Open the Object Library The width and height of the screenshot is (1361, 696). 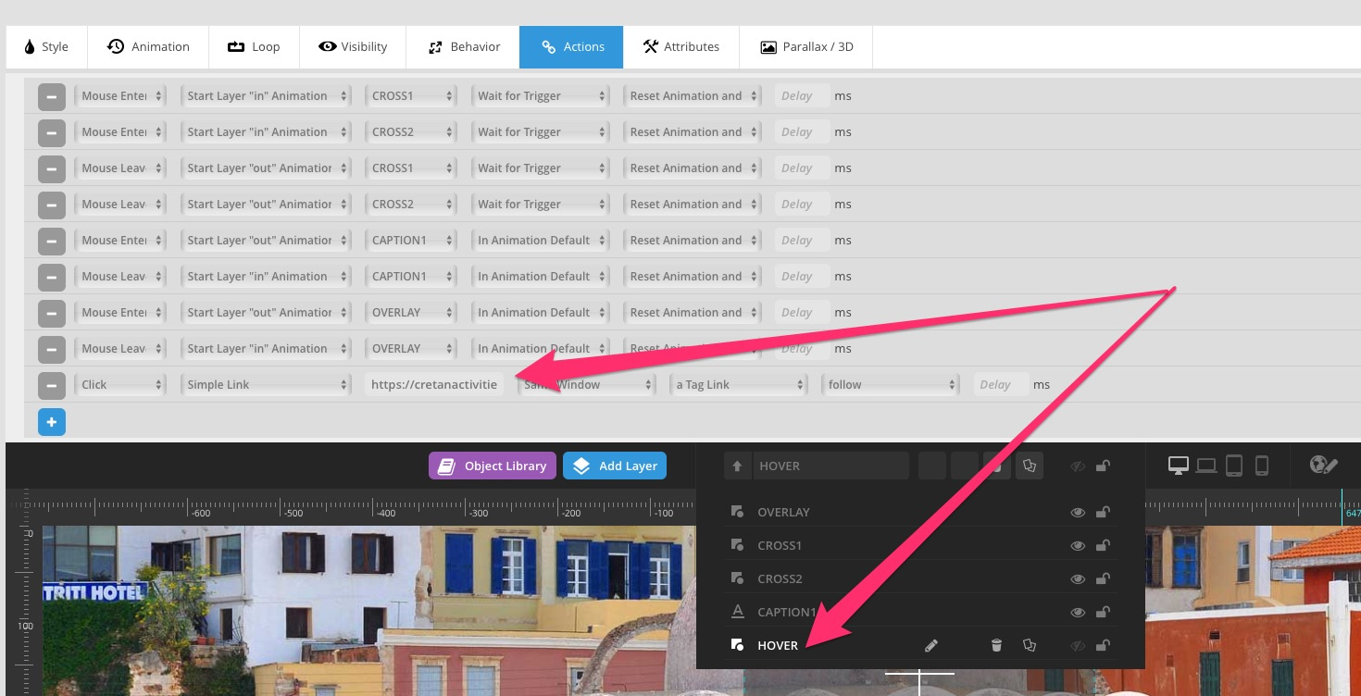click(x=493, y=466)
